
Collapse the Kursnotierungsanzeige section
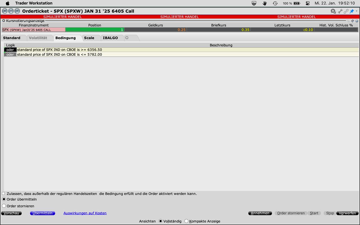4,21
